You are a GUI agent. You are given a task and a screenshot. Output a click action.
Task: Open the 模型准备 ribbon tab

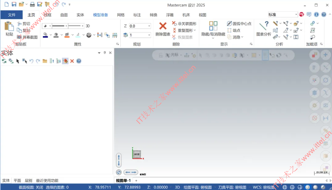100,15
